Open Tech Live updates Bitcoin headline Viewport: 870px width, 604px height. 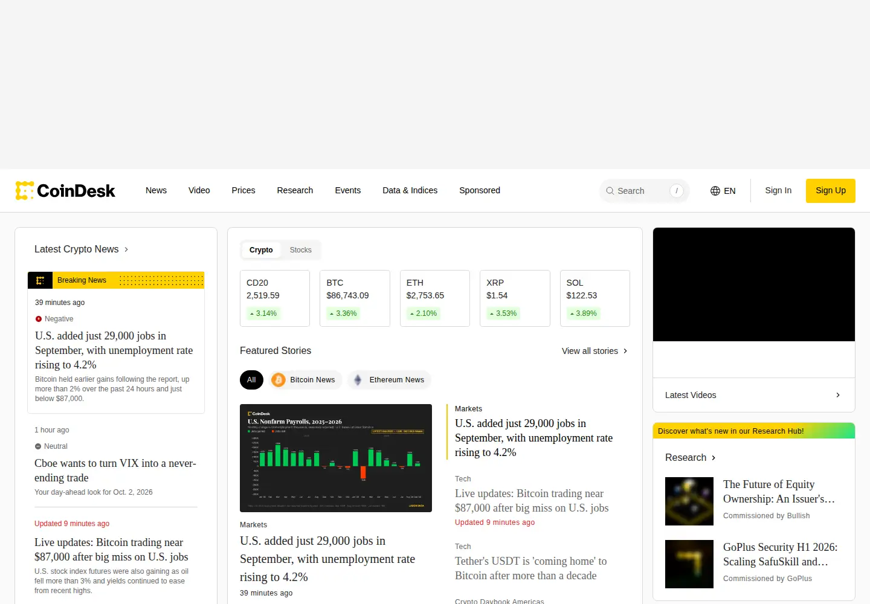tap(532, 501)
